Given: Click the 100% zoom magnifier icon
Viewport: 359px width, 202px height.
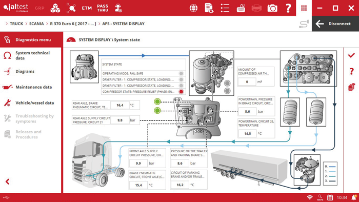Looking at the screenshot, I should click(x=320, y=197).
